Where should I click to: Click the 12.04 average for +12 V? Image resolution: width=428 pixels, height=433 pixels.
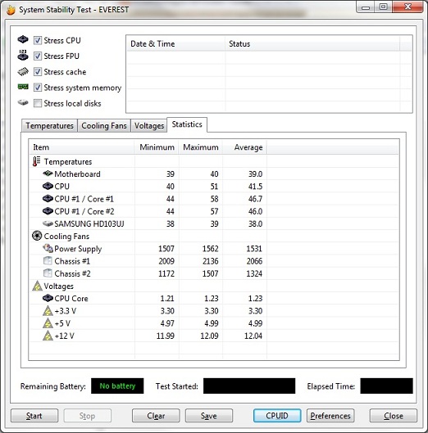(x=253, y=336)
